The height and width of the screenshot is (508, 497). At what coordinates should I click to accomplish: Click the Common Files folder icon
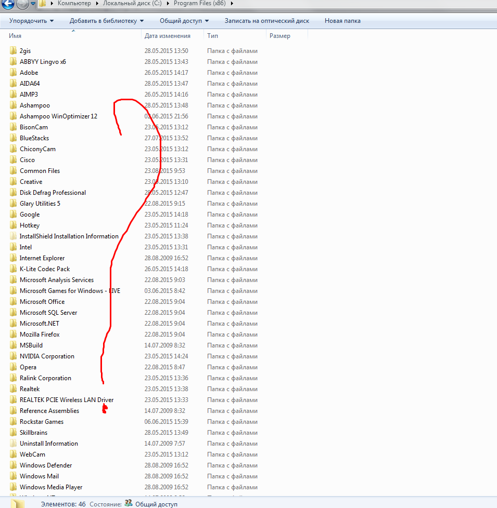point(13,171)
